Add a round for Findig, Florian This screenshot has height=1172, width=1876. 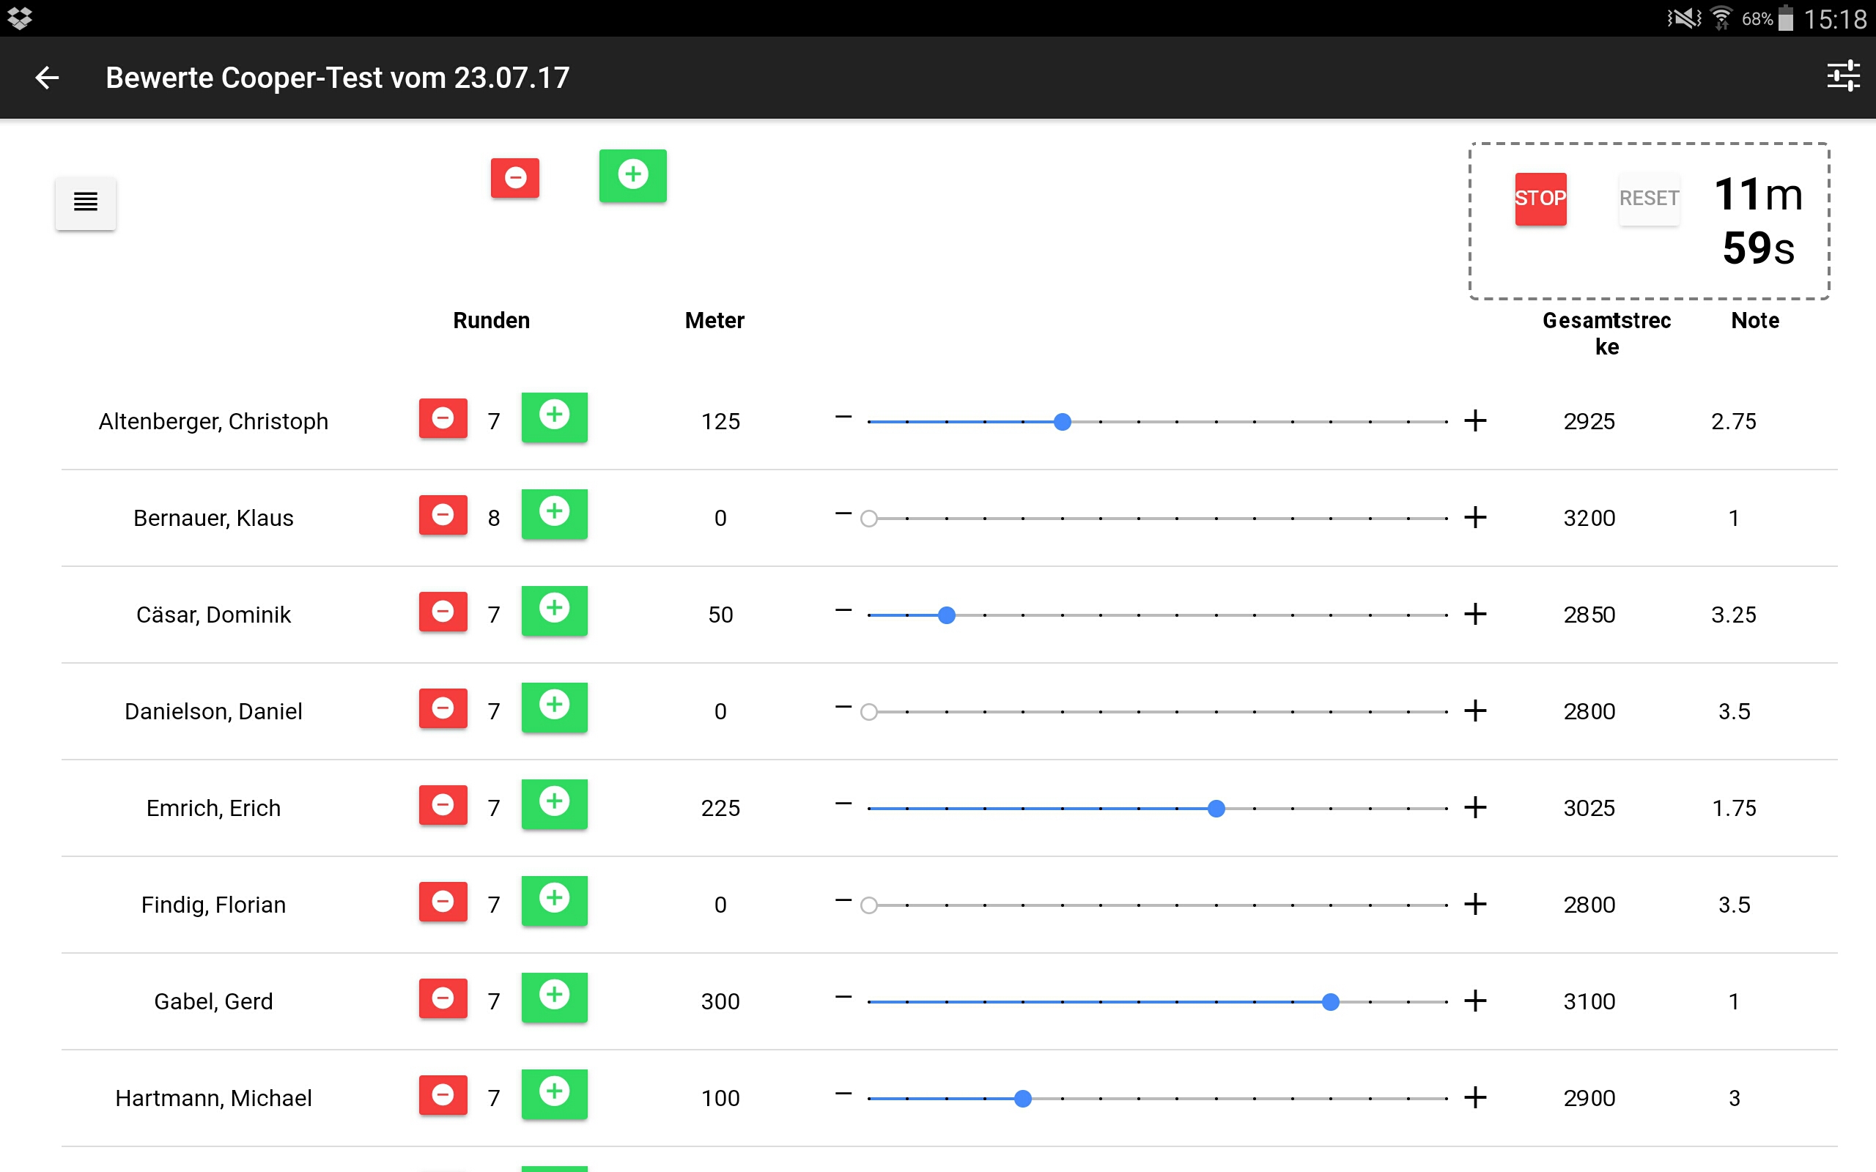pyautogui.click(x=554, y=901)
